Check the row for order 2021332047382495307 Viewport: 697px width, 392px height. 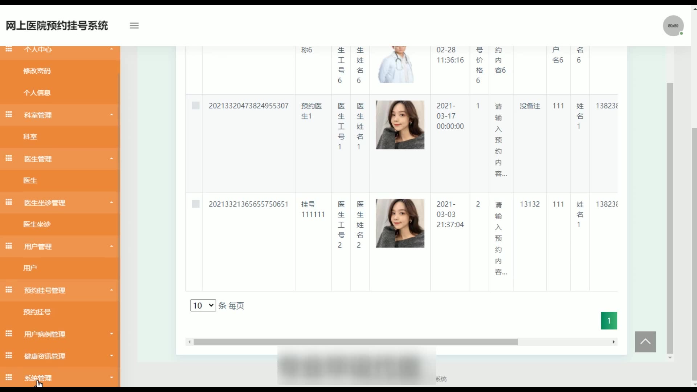195,106
